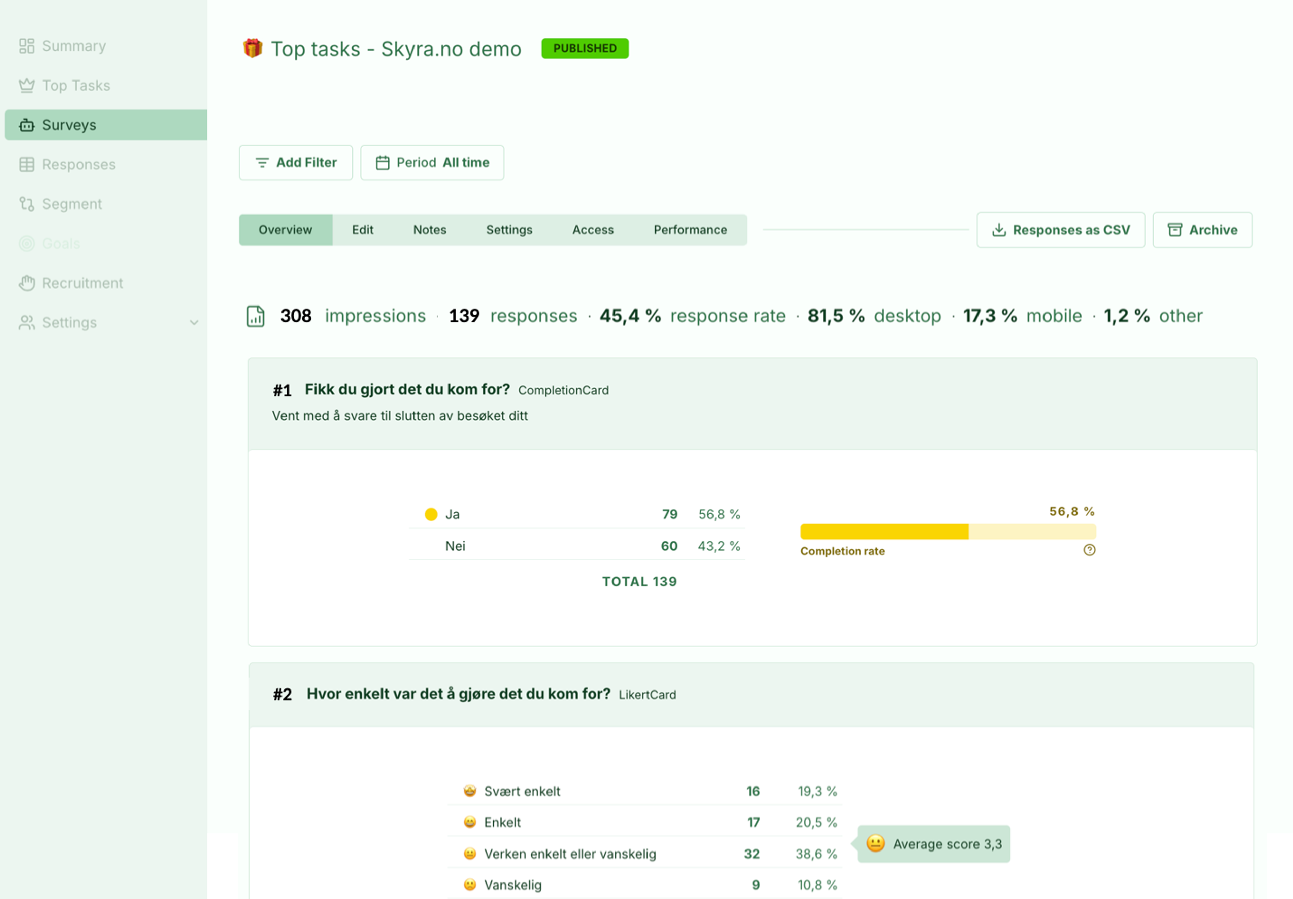
Task: Switch to the Performance tab
Action: click(690, 230)
